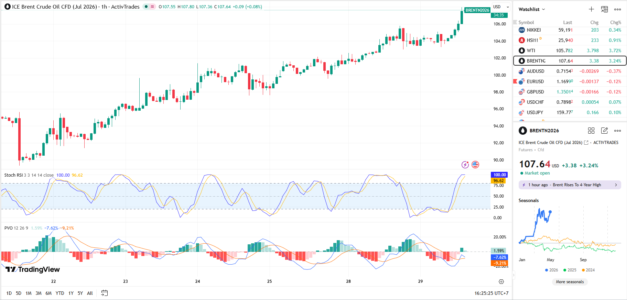Screen dimensions: 627x300
Task: Expand the Watchlist name dropdown
Action: click(532, 9)
